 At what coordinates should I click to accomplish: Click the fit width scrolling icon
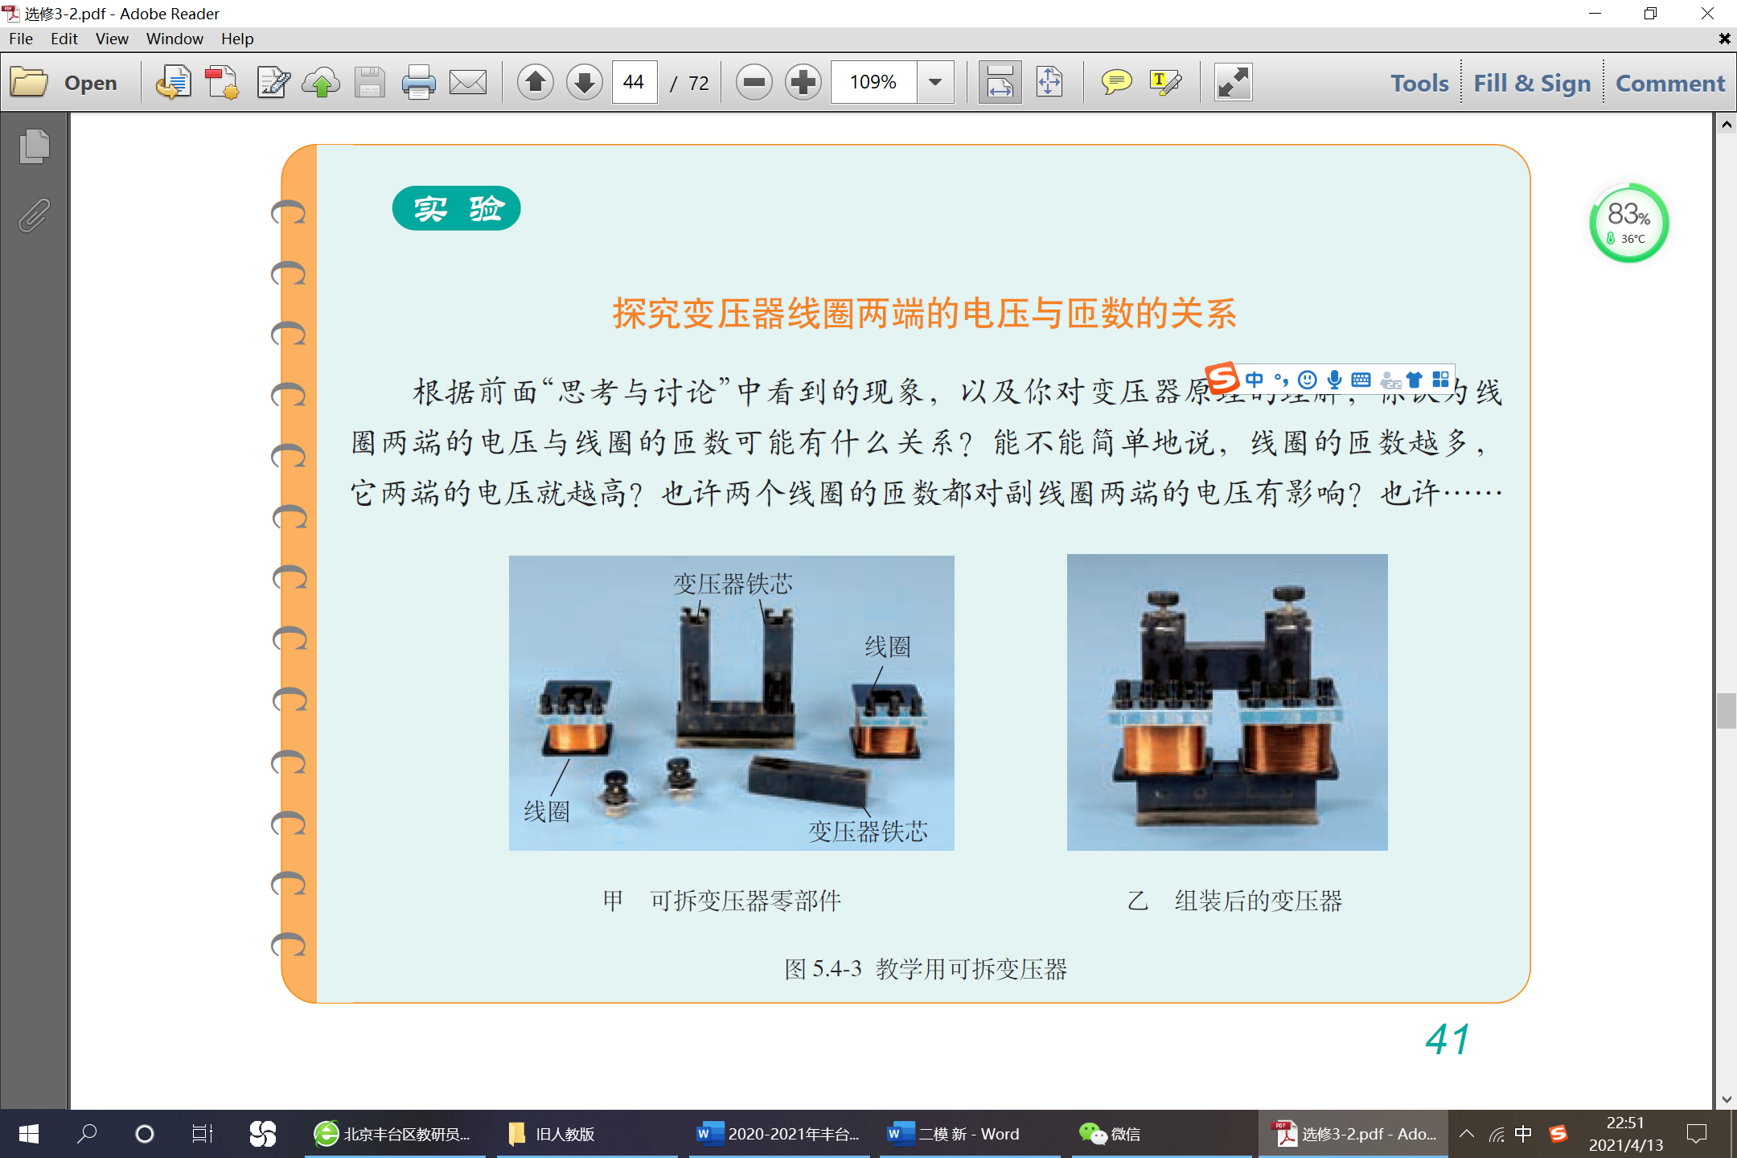(1000, 82)
